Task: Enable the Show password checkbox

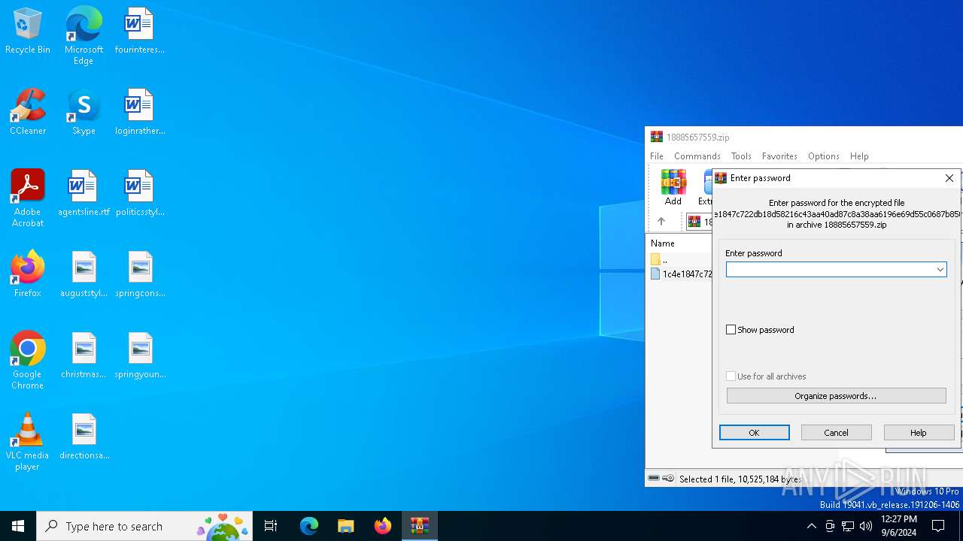Action: [731, 329]
